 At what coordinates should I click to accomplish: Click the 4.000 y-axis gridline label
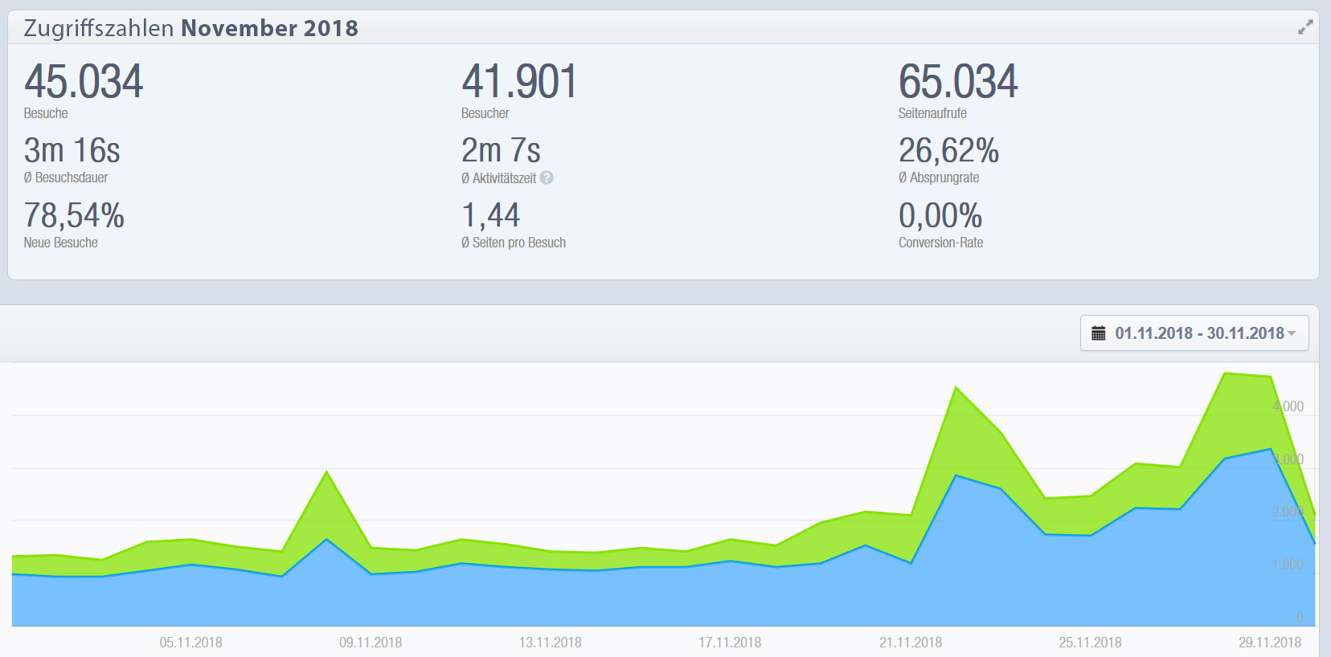(1288, 406)
